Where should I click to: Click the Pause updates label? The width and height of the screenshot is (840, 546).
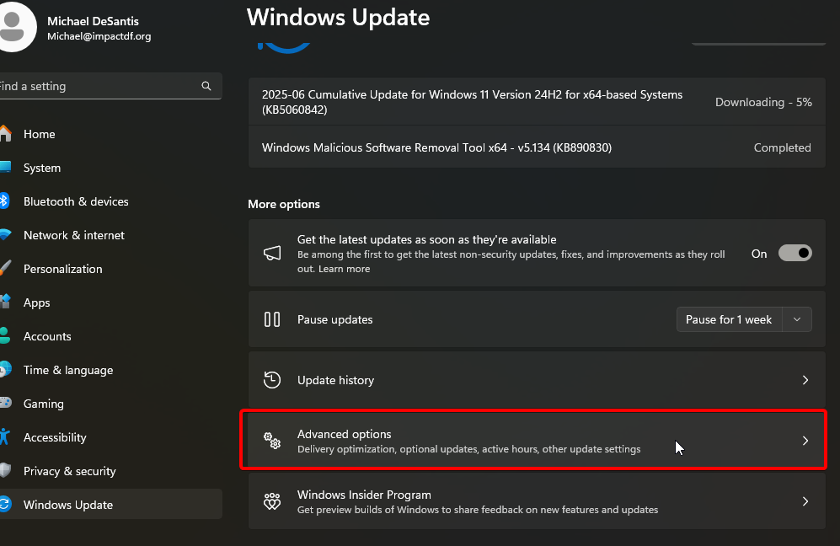pyautogui.click(x=334, y=319)
